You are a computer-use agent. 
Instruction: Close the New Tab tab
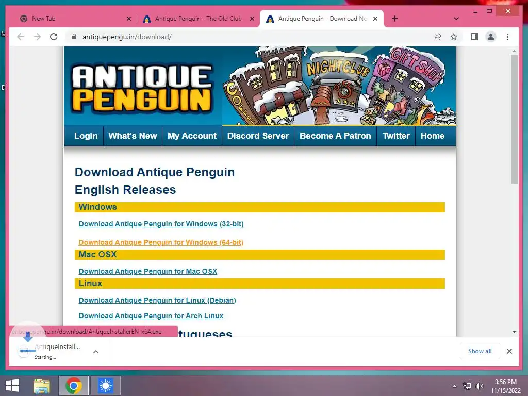click(x=128, y=19)
